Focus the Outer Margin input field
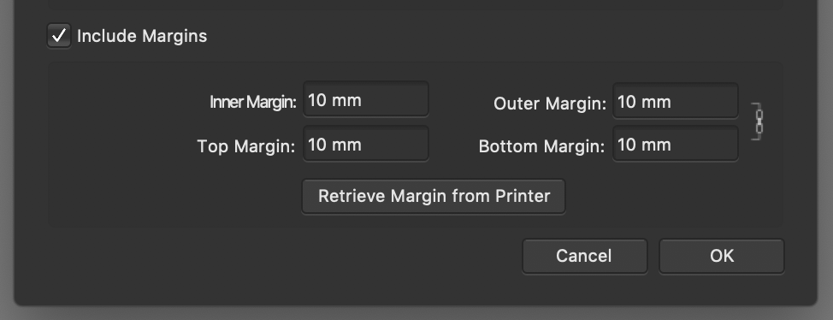 point(676,102)
